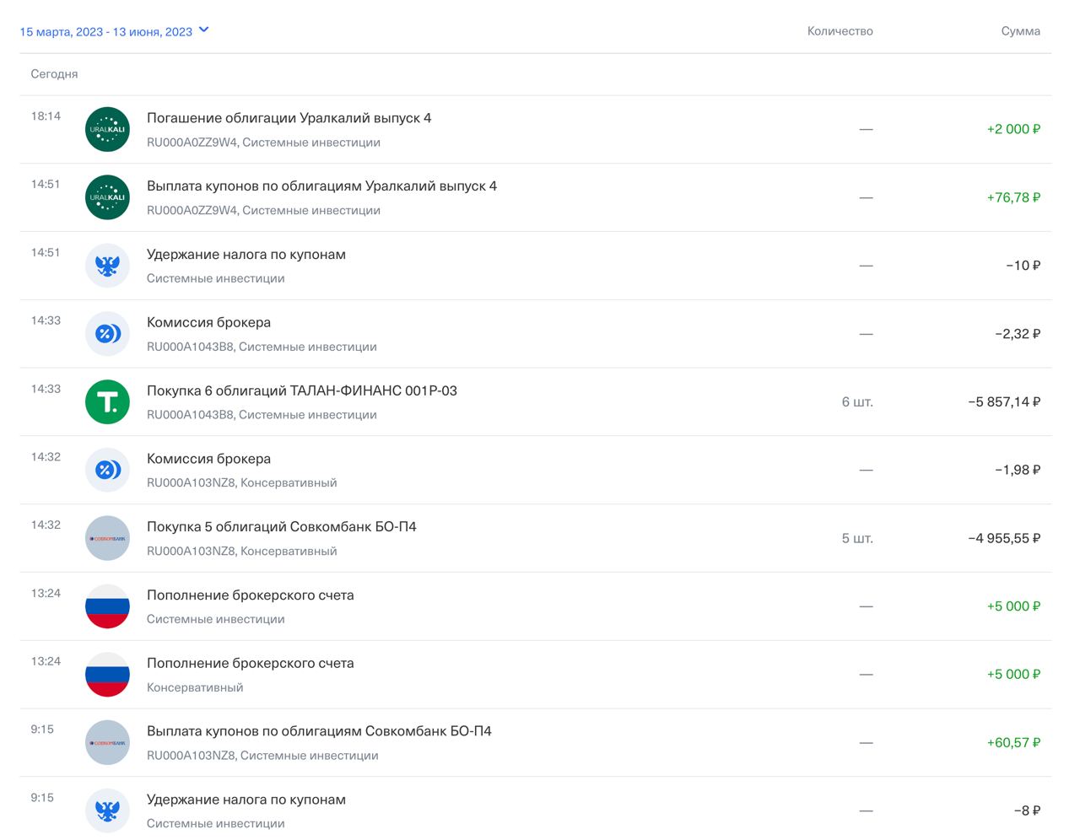Click Sovcombank logo in the 9:15 coupon row
This screenshot has height=840, width=1080.
click(107, 742)
